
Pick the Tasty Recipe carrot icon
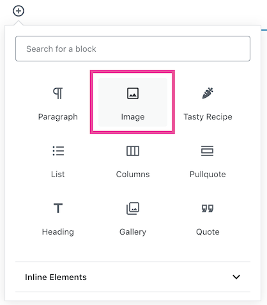click(x=208, y=93)
